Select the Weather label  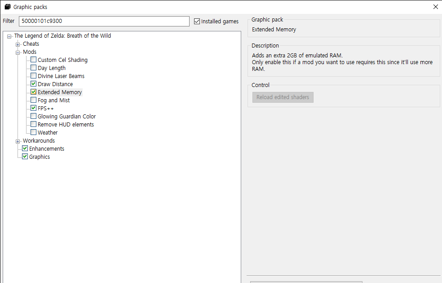coord(48,133)
